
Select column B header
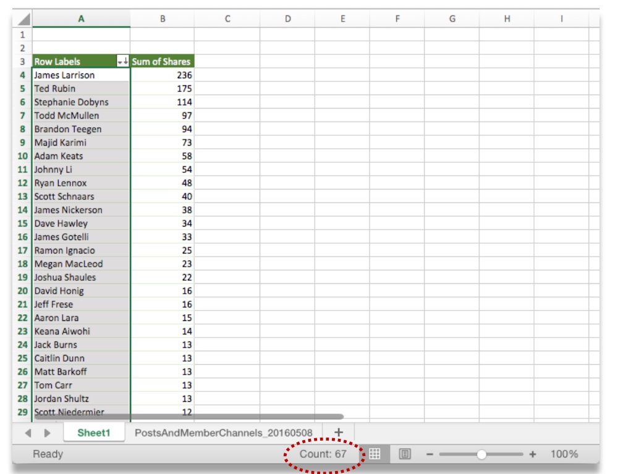point(162,19)
